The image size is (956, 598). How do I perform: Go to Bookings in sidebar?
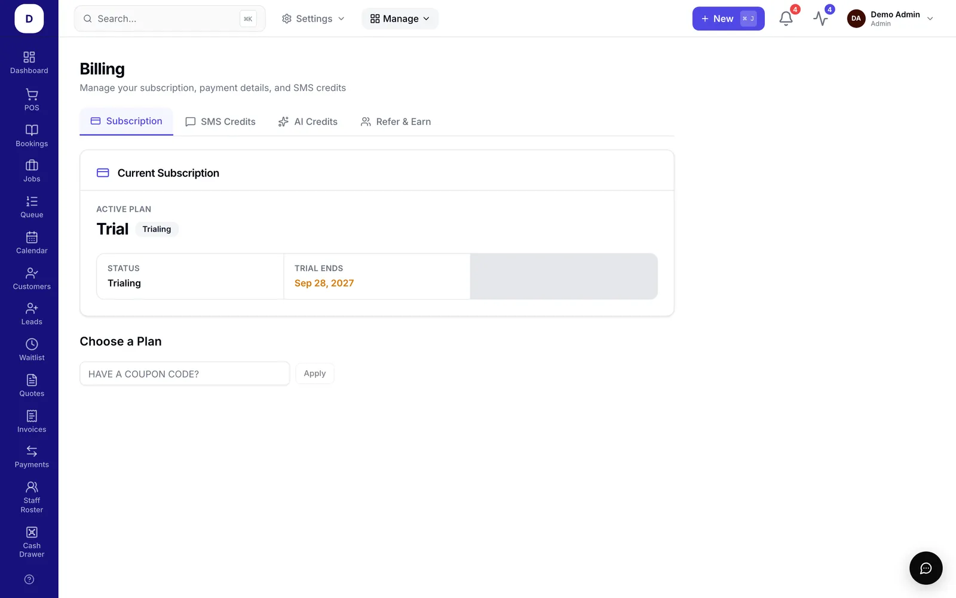point(32,136)
